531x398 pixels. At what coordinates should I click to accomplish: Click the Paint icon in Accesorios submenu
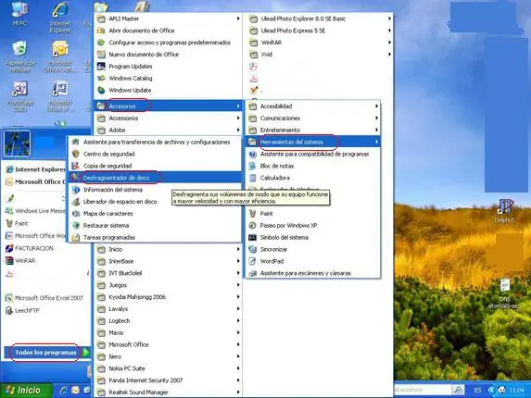[x=253, y=214]
